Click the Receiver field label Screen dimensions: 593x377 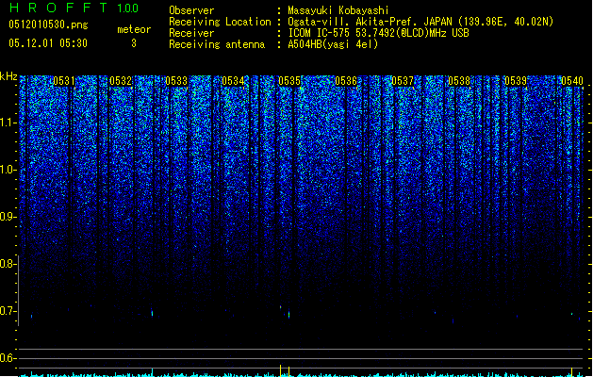point(191,33)
